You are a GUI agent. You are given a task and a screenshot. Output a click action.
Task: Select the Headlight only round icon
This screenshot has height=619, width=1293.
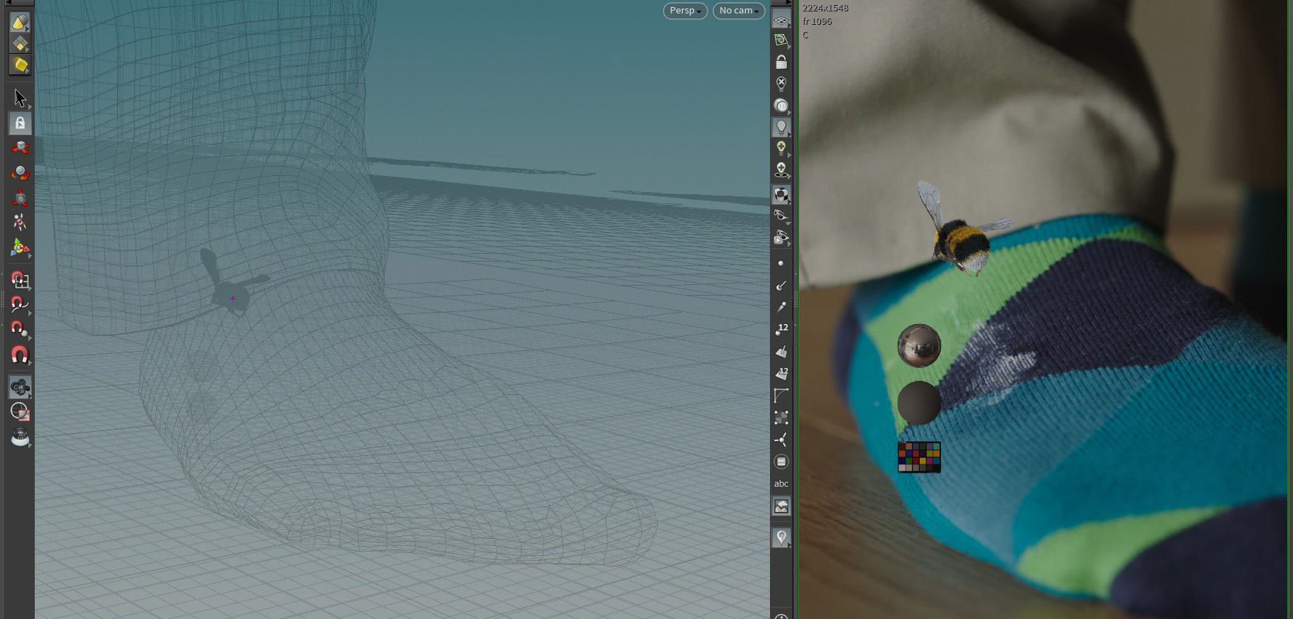(781, 106)
